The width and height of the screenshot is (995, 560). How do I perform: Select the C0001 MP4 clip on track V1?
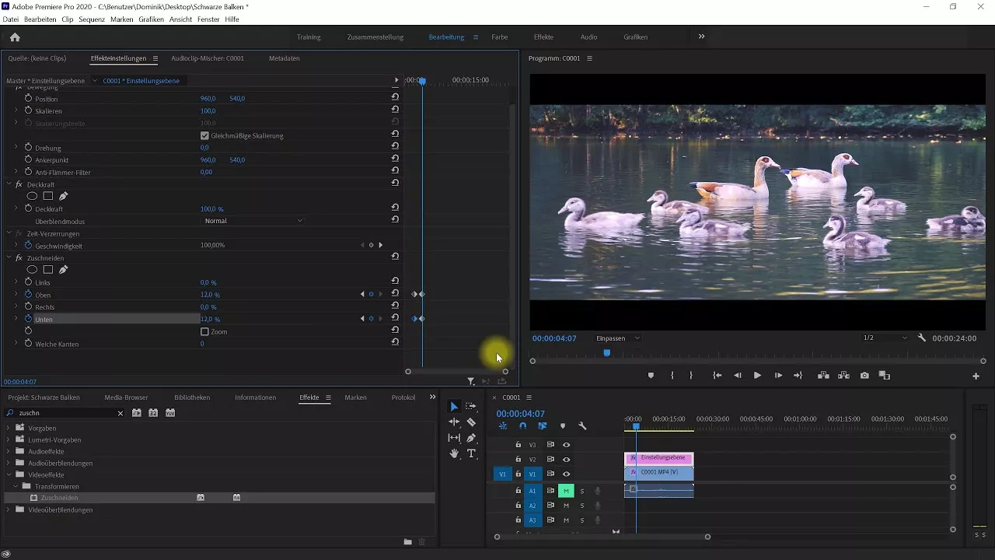tap(659, 473)
